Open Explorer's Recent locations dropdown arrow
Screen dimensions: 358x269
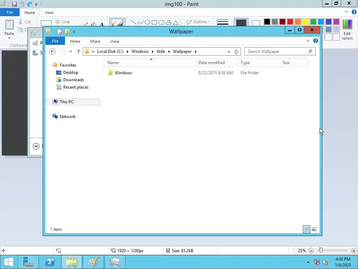pos(71,51)
